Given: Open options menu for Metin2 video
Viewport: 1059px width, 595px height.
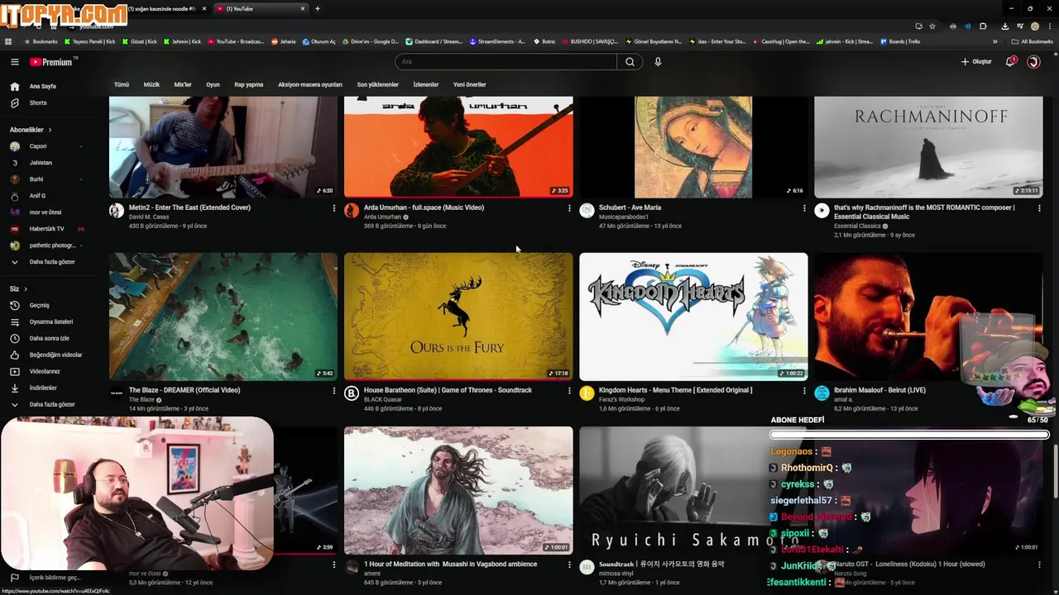Looking at the screenshot, I should [334, 208].
